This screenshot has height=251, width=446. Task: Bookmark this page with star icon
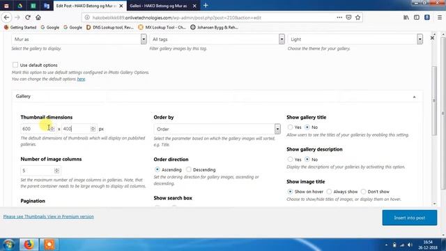[x=357, y=17]
